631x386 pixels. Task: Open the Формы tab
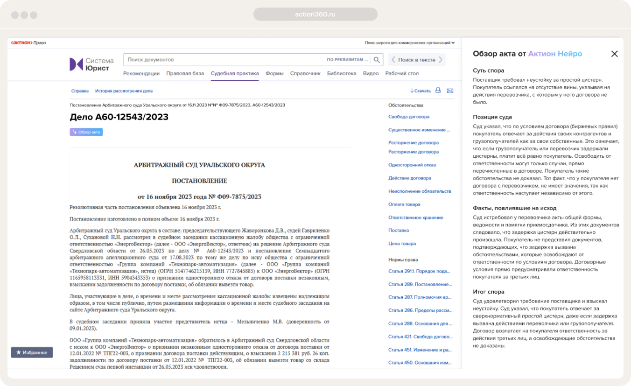click(x=274, y=73)
